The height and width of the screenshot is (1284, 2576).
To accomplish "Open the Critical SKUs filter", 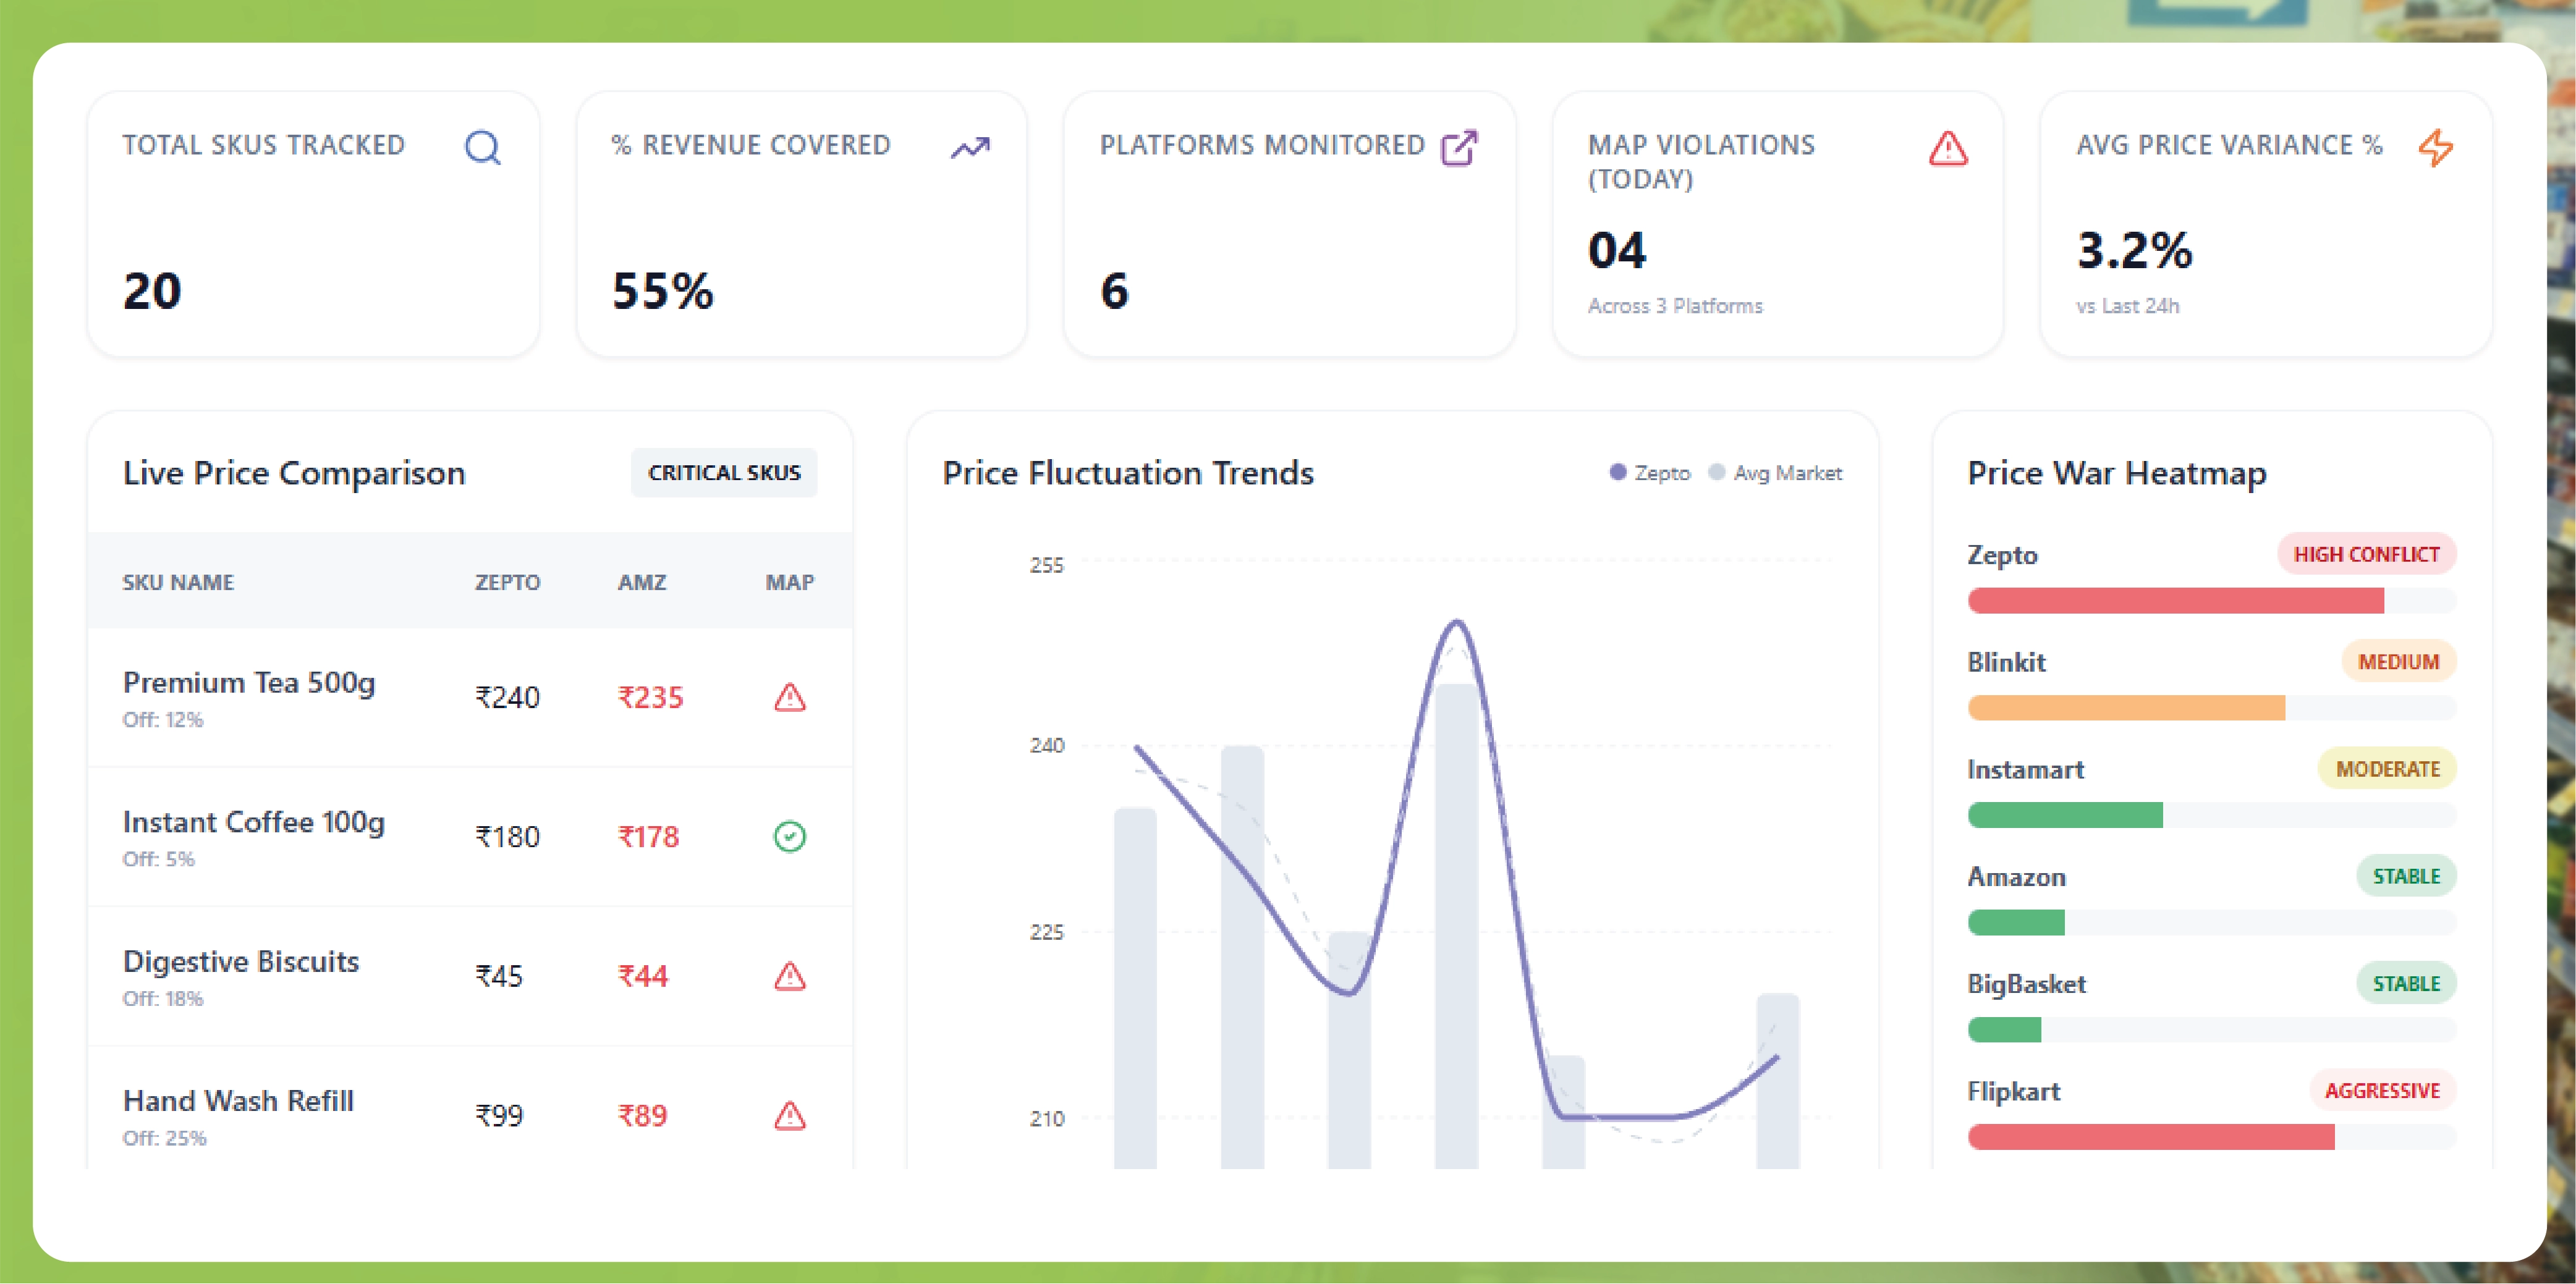I will pyautogui.click(x=723, y=473).
